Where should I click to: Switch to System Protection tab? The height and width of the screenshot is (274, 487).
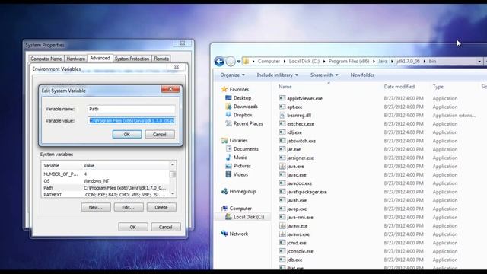132,59
